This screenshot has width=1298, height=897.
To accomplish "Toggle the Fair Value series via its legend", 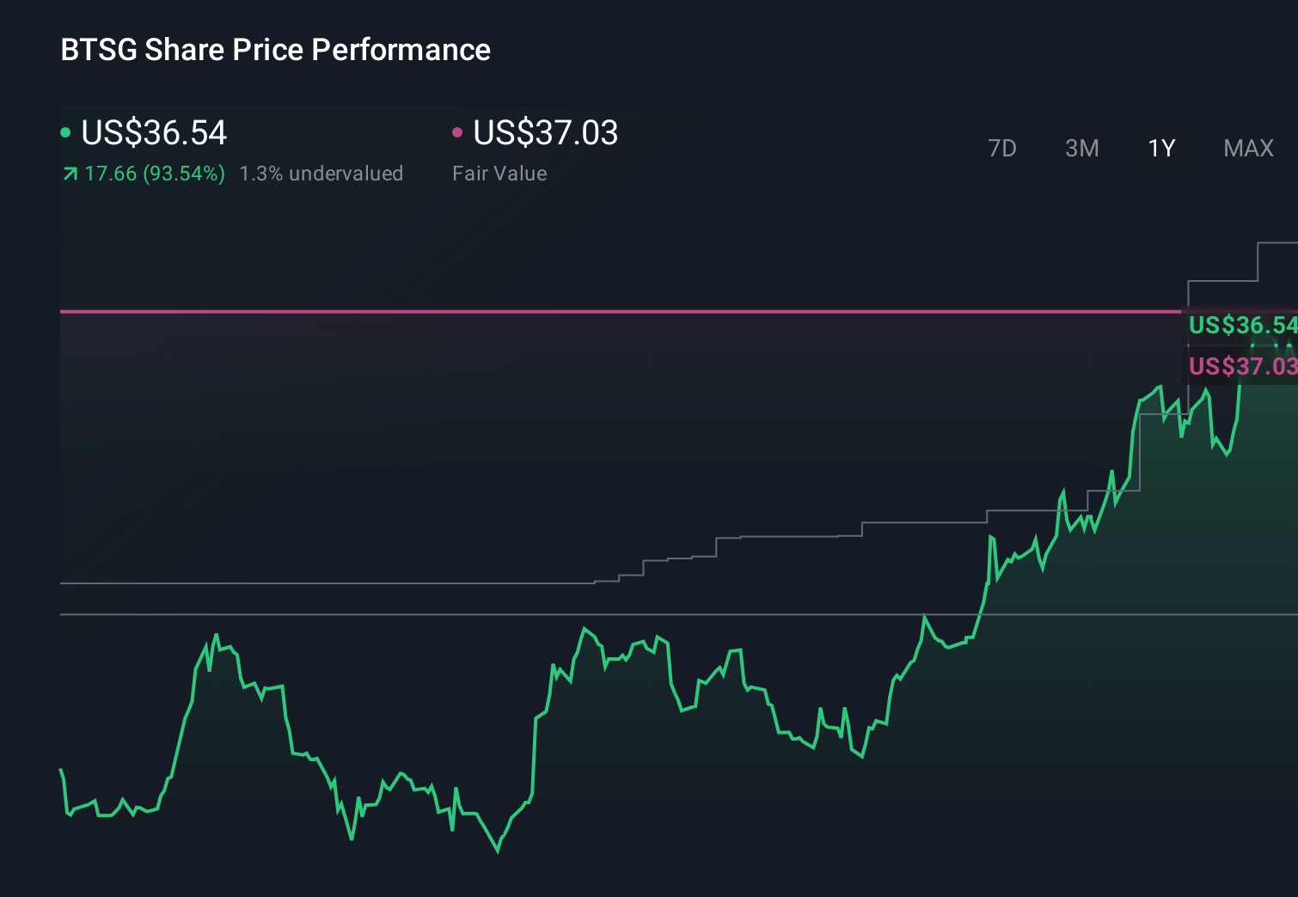I will [545, 133].
